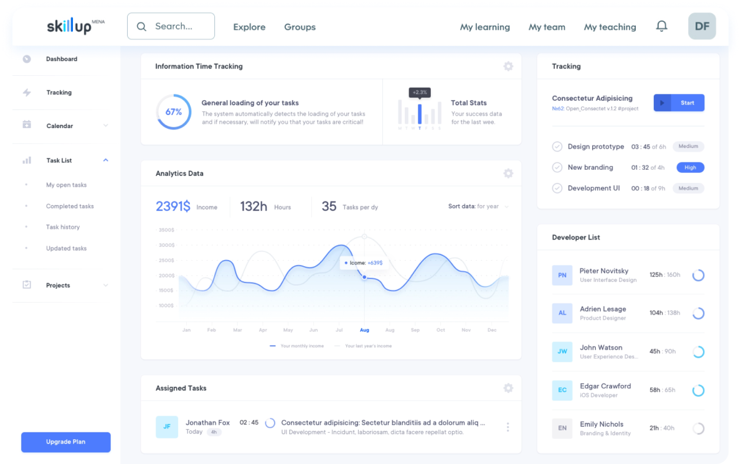The width and height of the screenshot is (741, 464).
Task: Check off the Development UI task
Action: click(557, 188)
